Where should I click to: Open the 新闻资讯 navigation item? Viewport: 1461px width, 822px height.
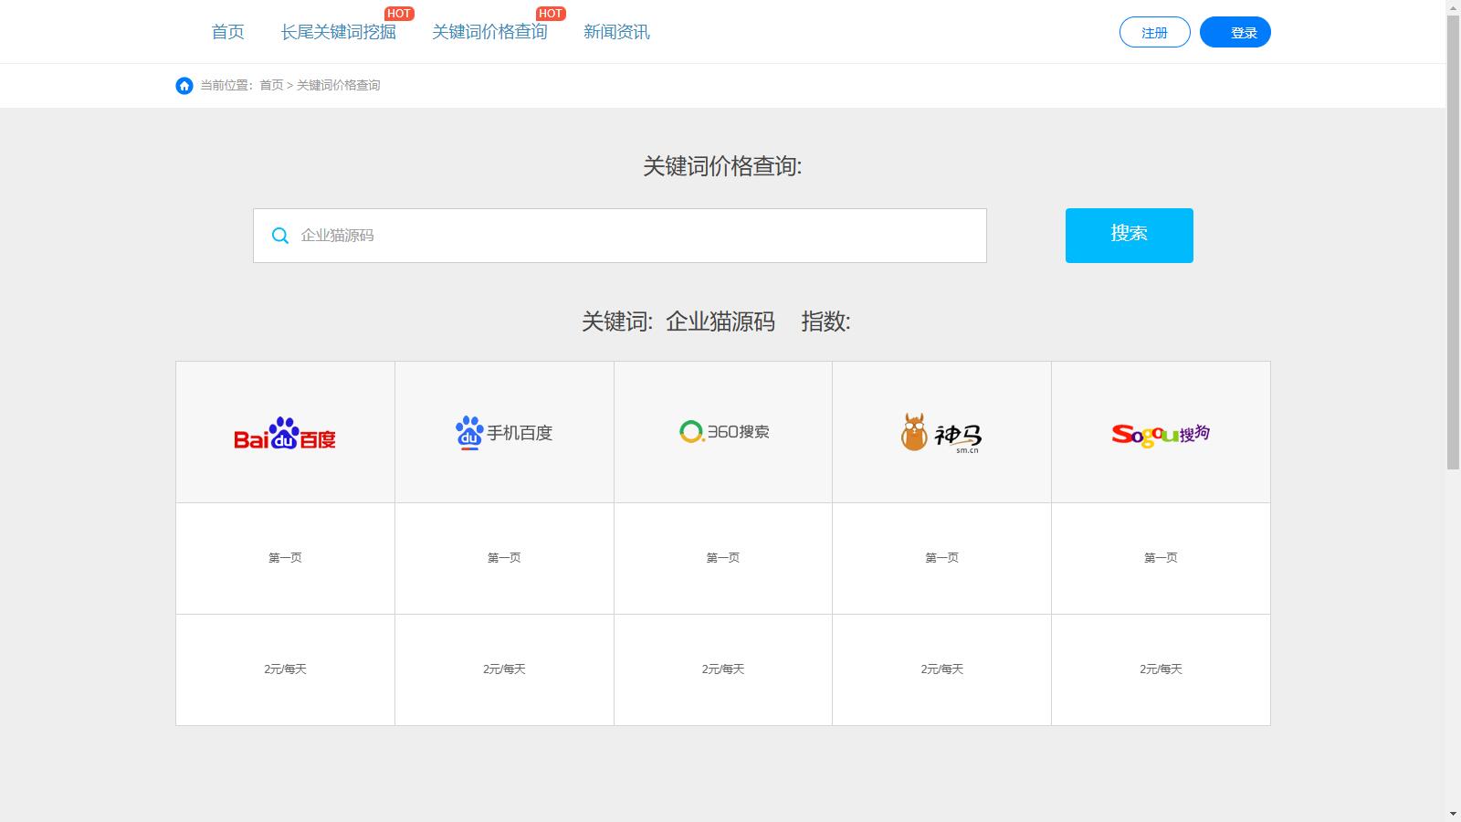(616, 33)
